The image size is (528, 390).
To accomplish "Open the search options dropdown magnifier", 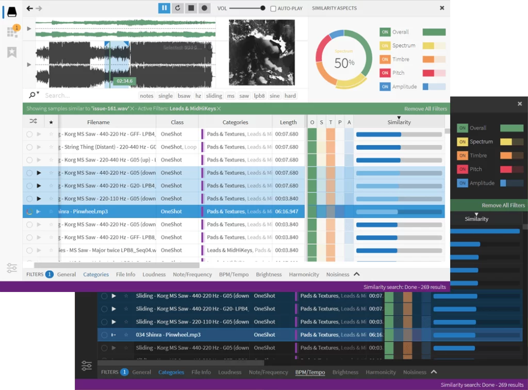I will click(34, 95).
